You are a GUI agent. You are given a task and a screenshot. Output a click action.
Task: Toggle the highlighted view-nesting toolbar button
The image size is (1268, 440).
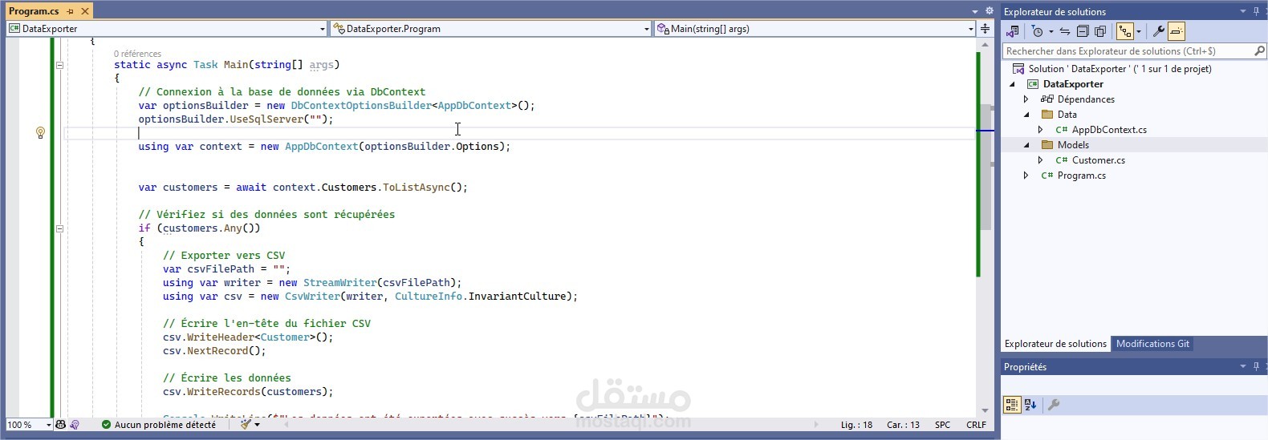(1125, 31)
